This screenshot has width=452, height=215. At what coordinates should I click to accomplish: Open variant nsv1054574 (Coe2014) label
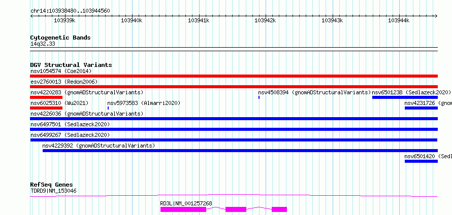coord(61,71)
